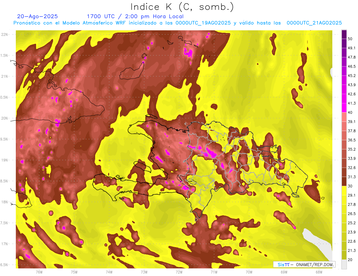This screenshot has width=358, height=276.
Task: Click longitude label '69W'
Action: (x=284, y=272)
